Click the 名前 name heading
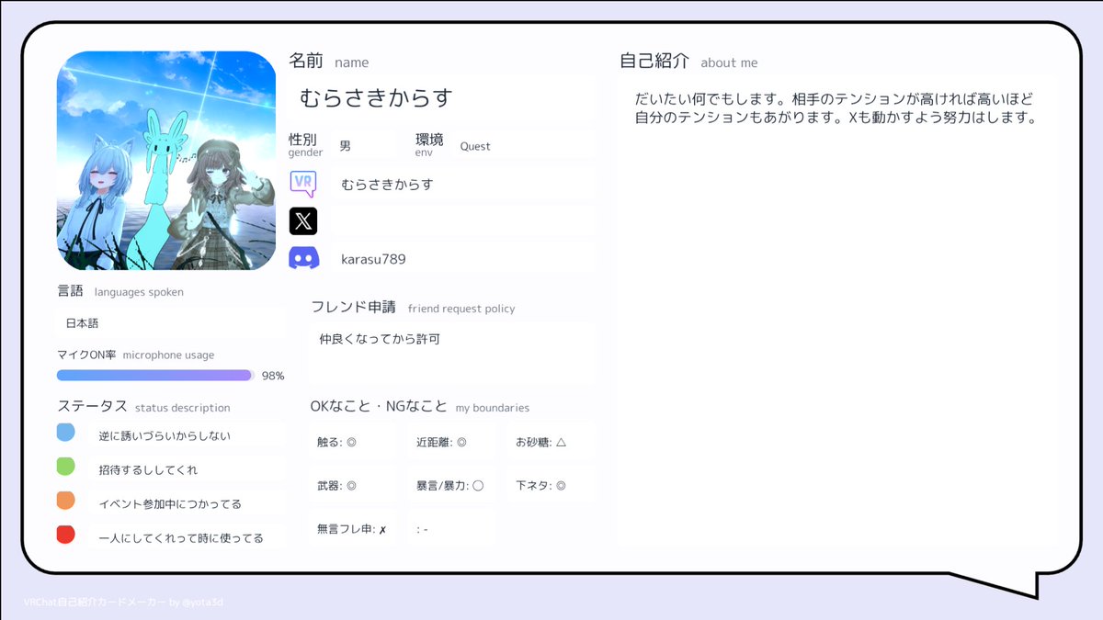The height and width of the screenshot is (620, 1103). [x=329, y=62]
